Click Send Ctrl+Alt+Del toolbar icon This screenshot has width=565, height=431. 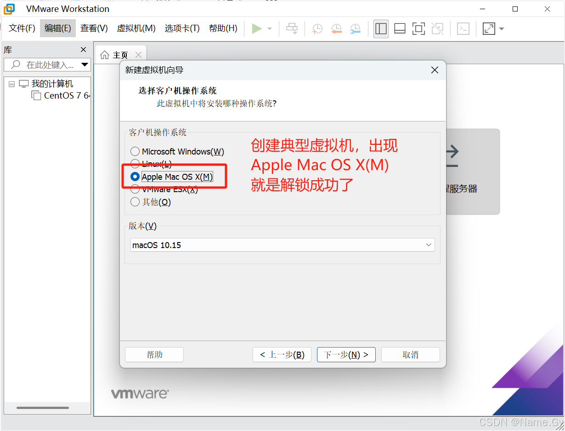(x=292, y=29)
